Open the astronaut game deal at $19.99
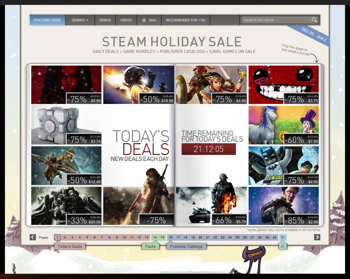The image size is (350, 279). click(139, 85)
